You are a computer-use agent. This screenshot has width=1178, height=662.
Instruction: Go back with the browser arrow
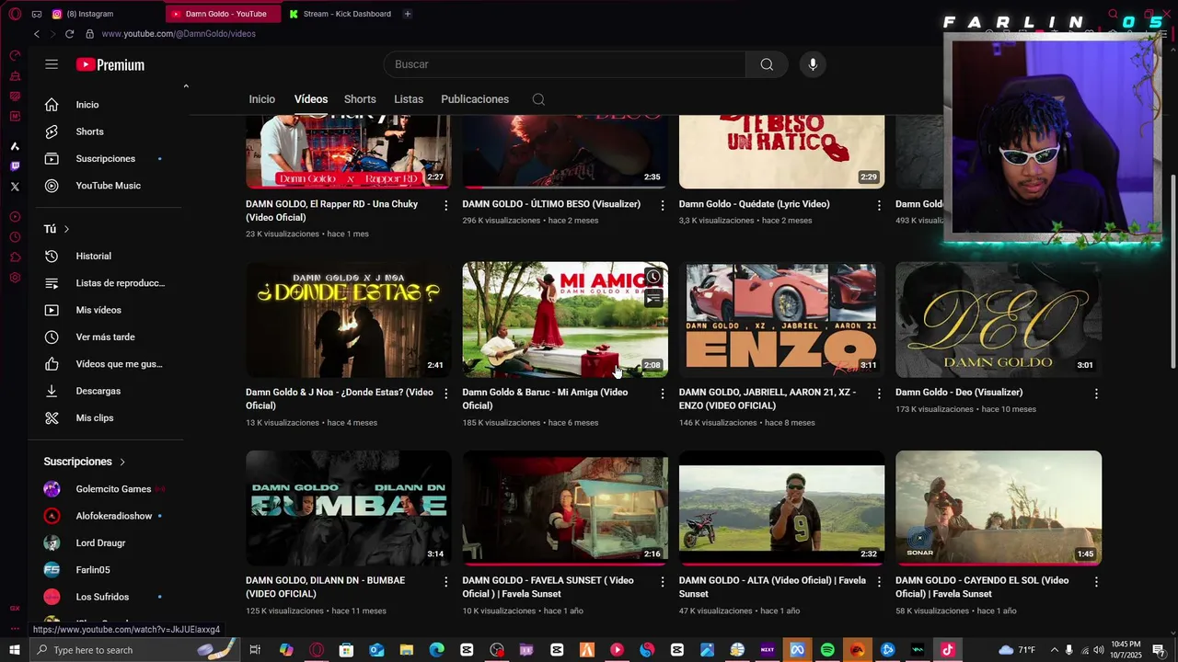[36, 34]
